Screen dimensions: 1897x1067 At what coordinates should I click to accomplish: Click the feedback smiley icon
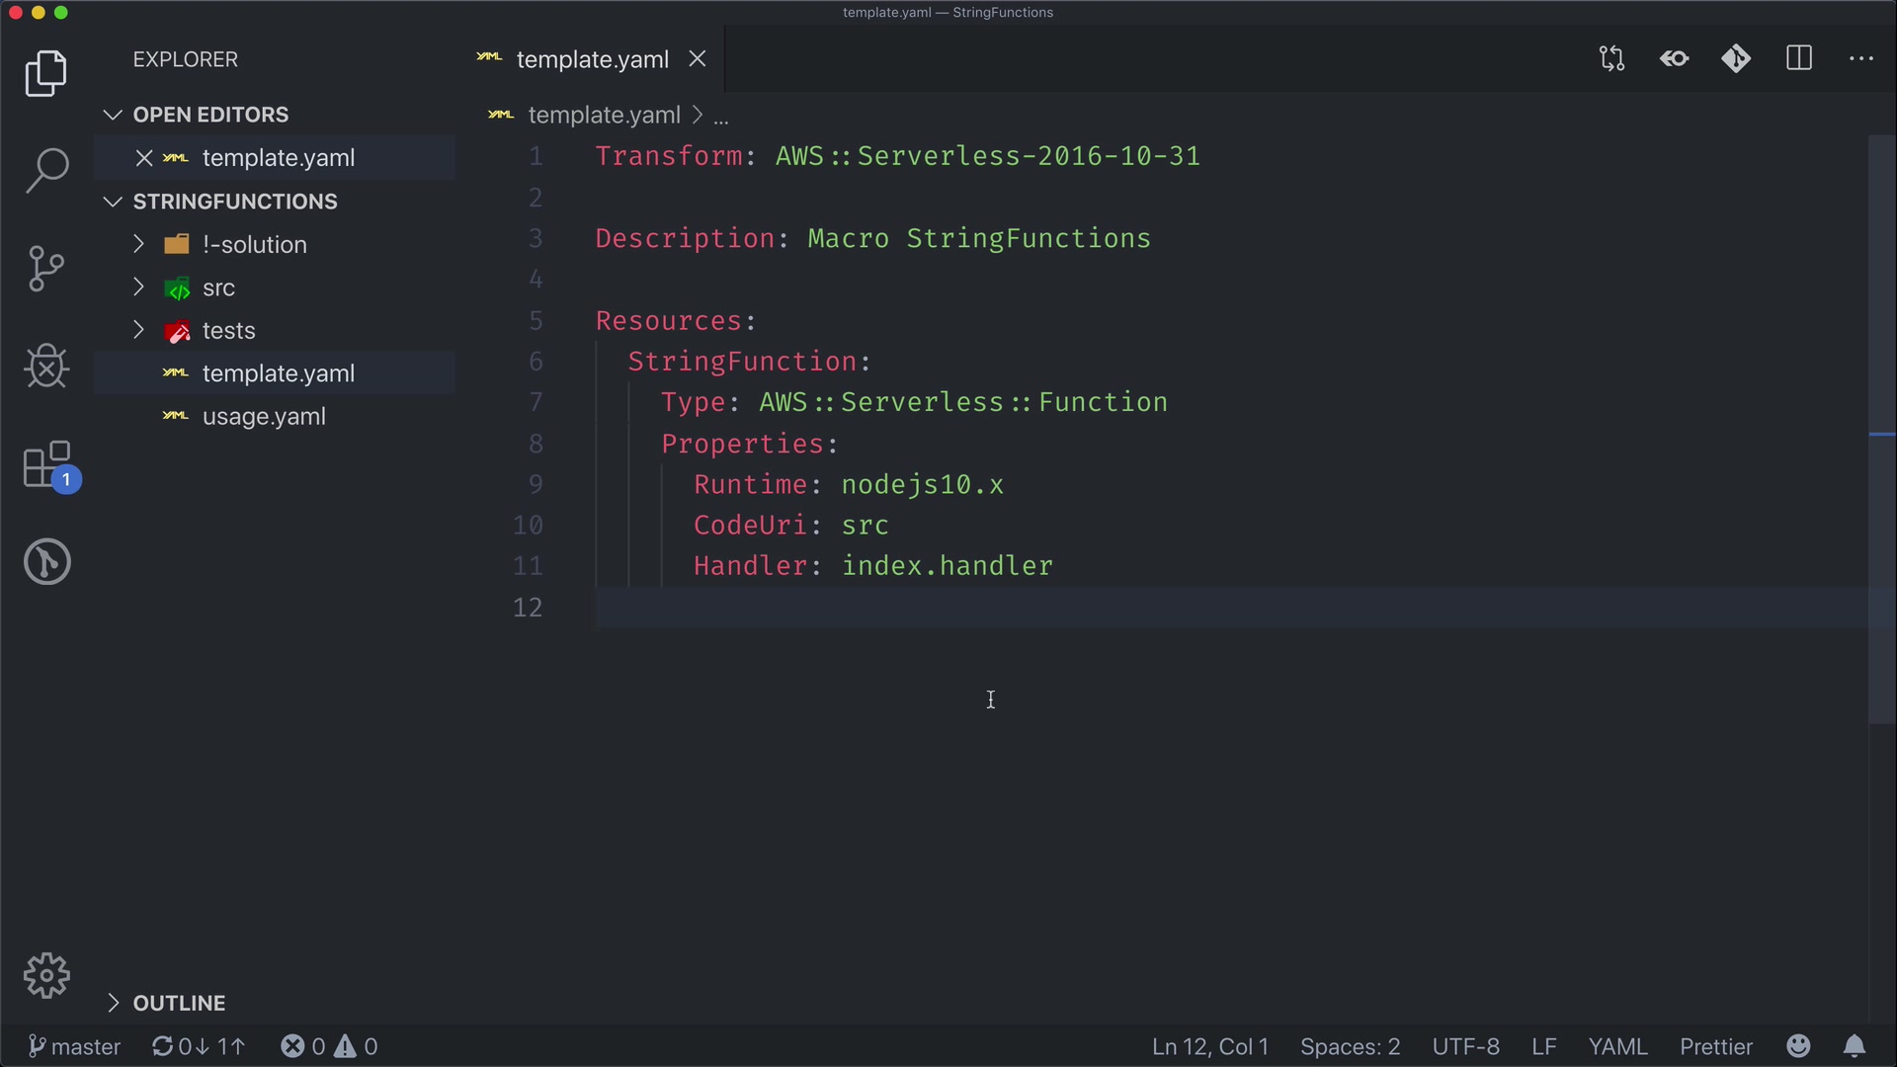pos(1798,1046)
